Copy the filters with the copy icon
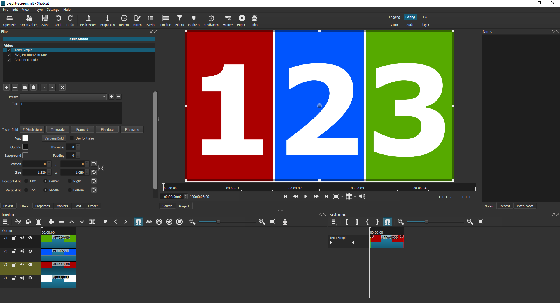 (25, 87)
